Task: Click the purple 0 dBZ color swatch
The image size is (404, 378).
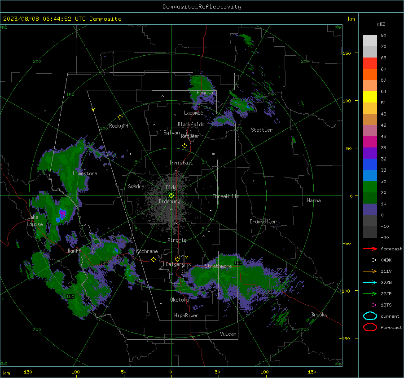Action: [x=370, y=209]
